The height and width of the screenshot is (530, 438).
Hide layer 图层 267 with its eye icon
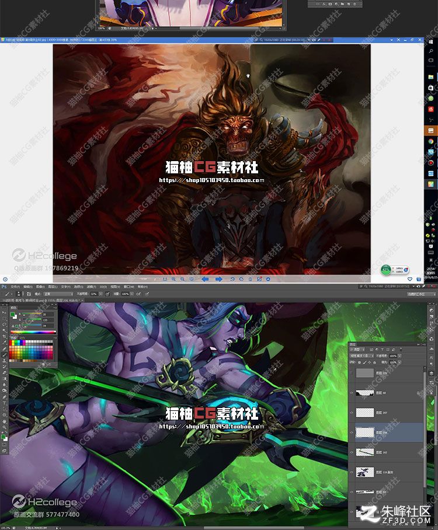click(x=352, y=413)
